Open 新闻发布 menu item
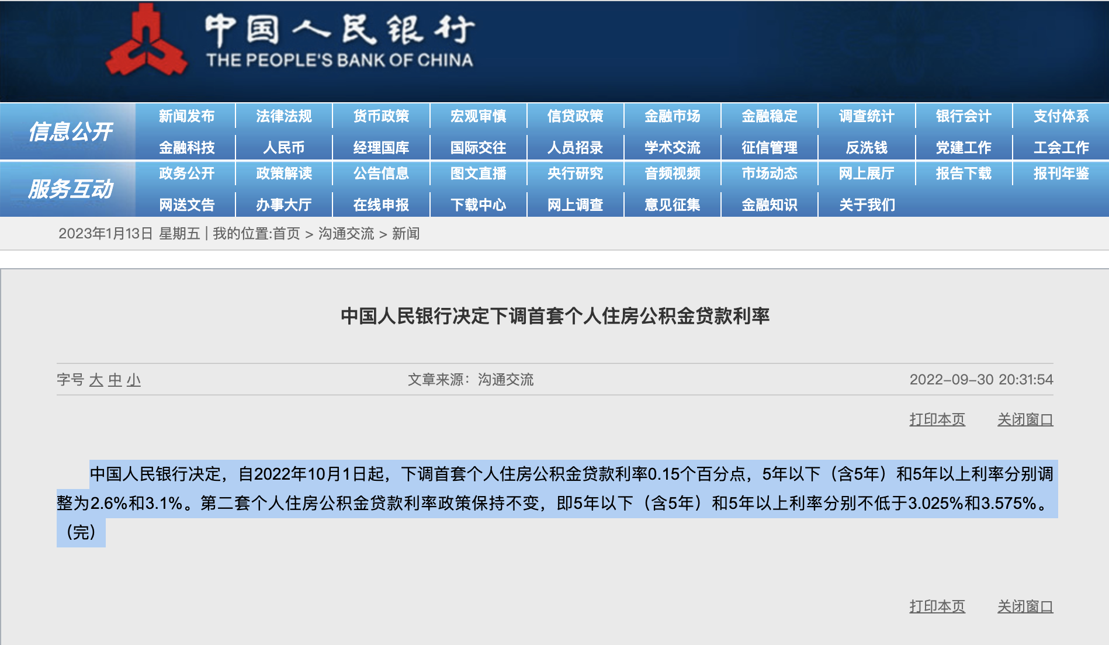The height and width of the screenshot is (645, 1109). (x=187, y=116)
